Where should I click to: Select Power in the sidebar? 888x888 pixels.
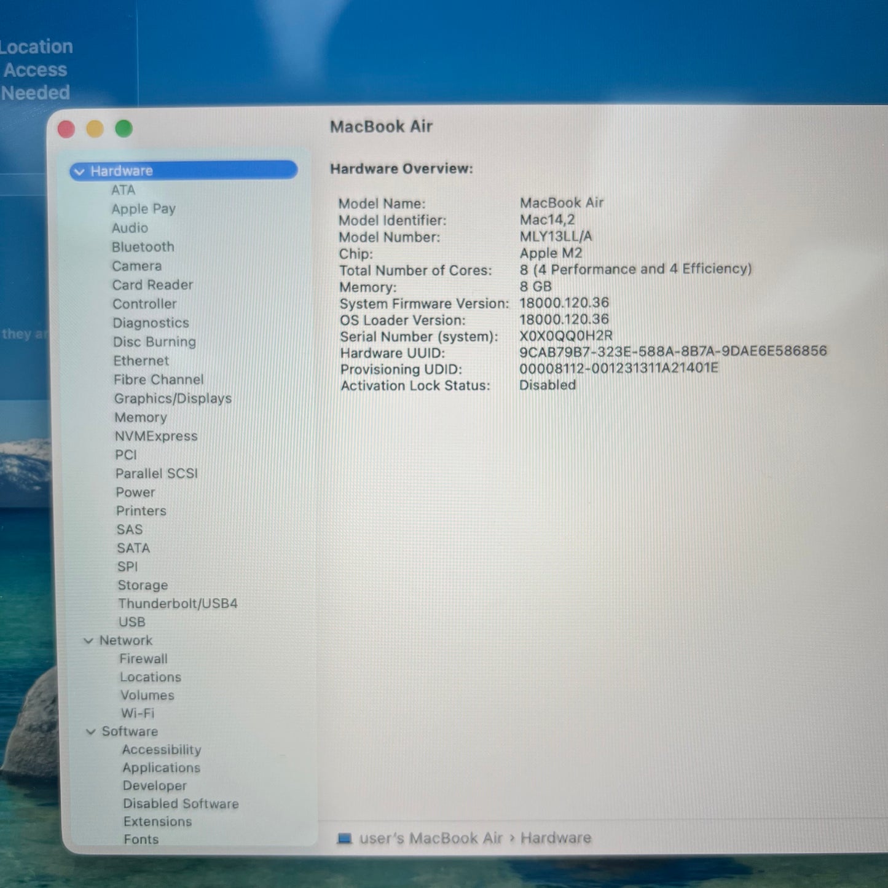[135, 492]
